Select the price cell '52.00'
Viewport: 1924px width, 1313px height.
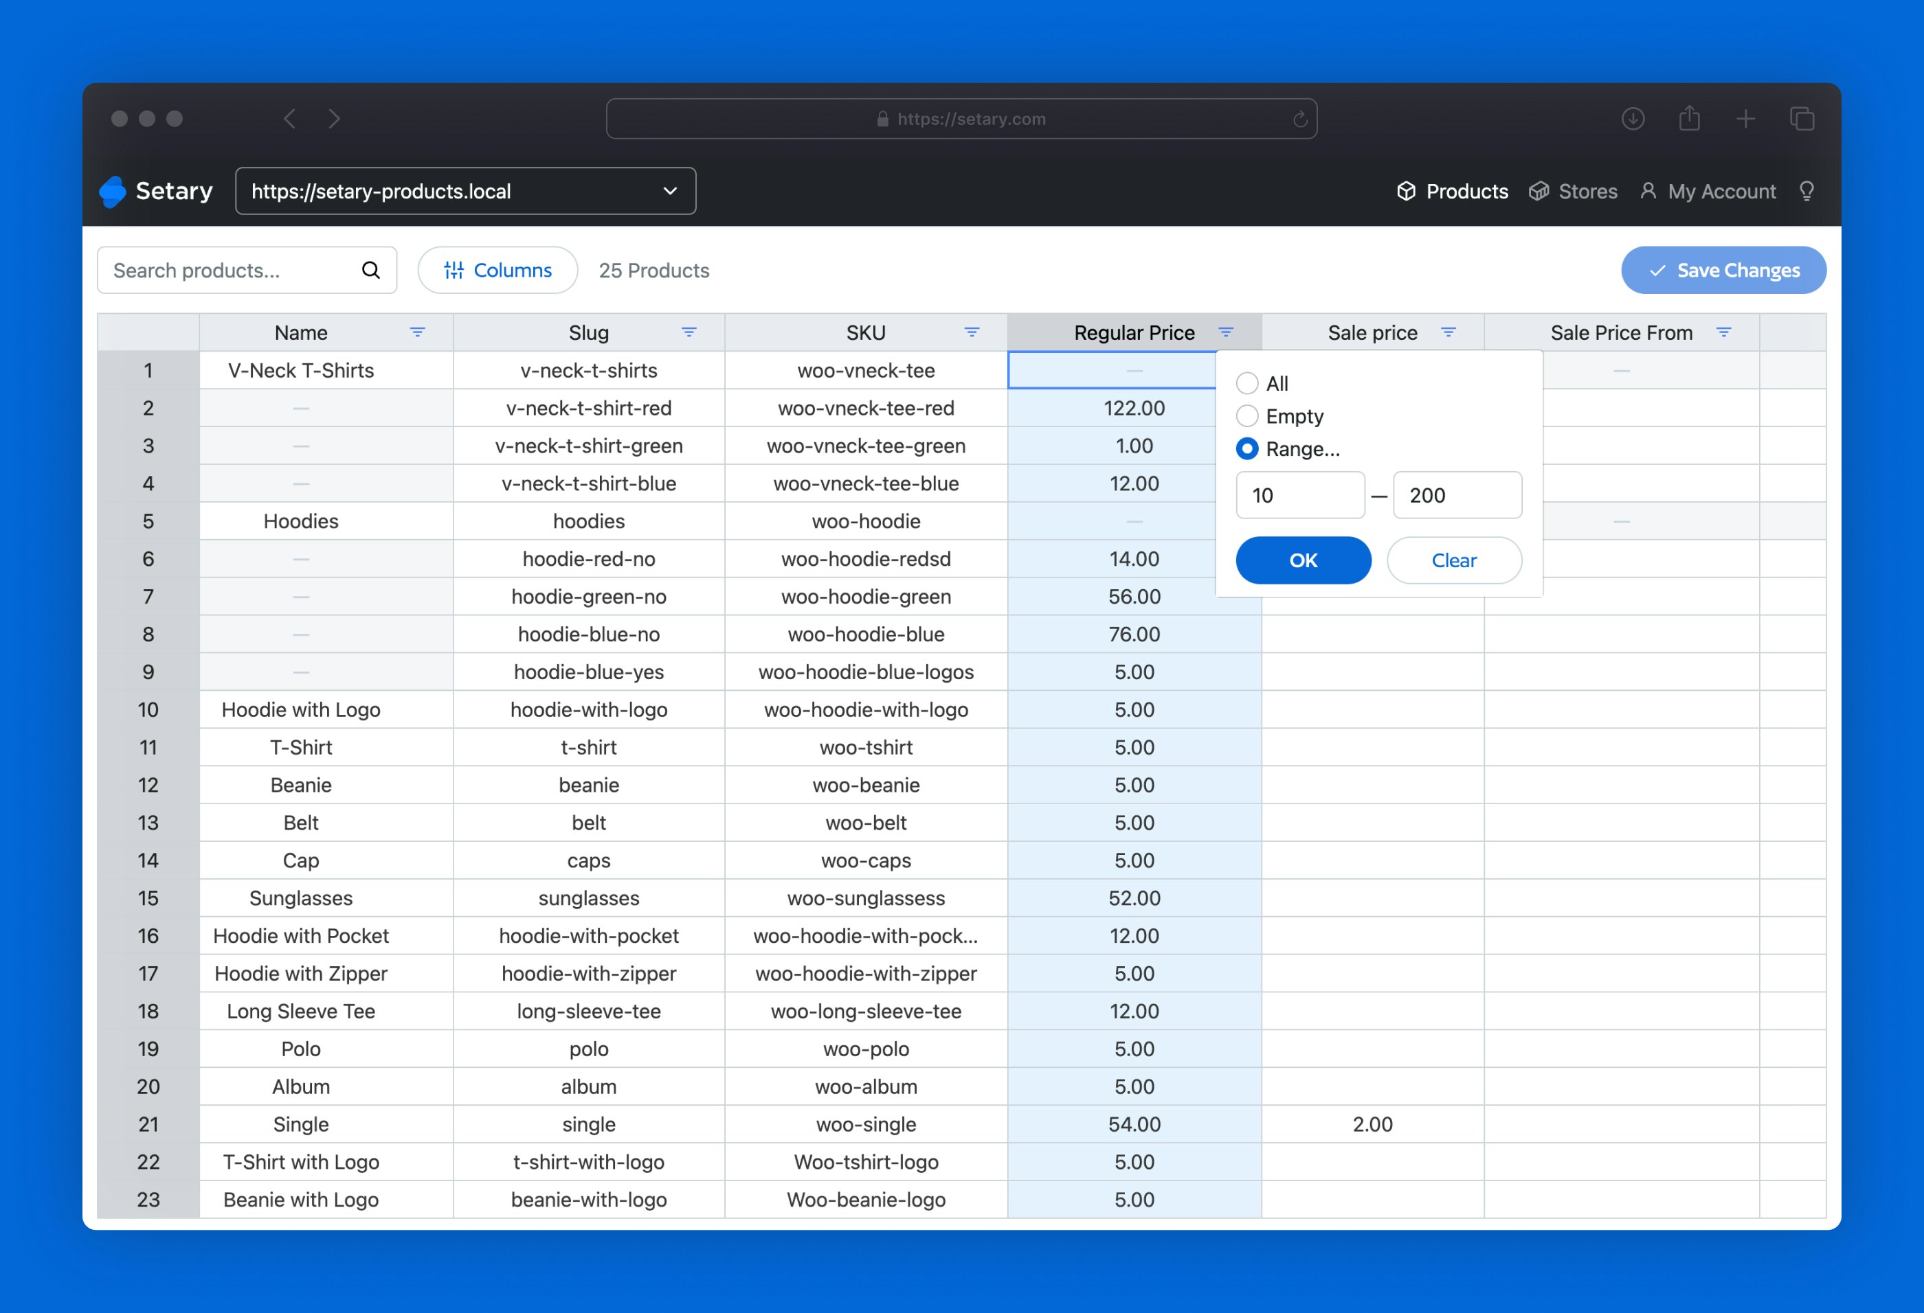point(1134,898)
